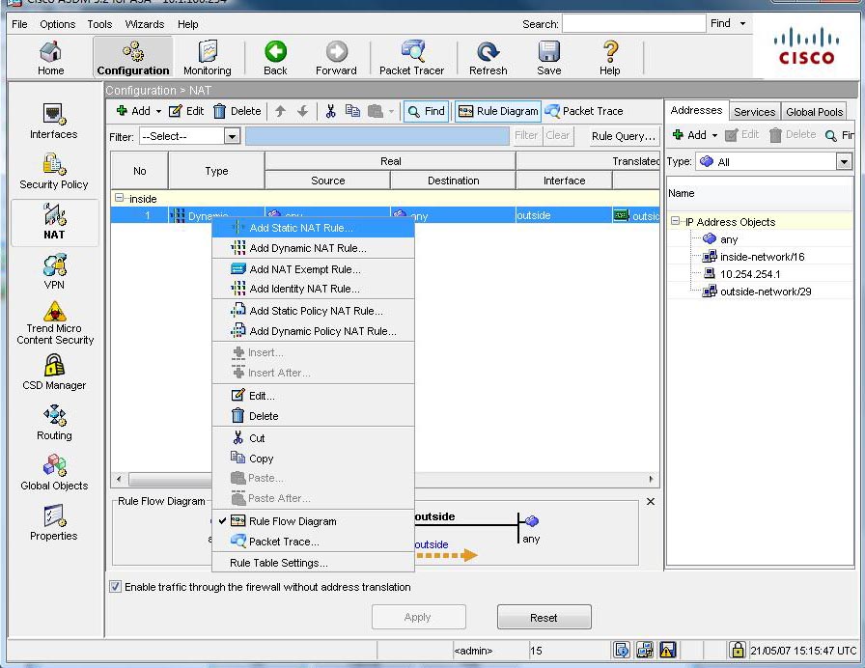This screenshot has height=668, width=865.
Task: Open the Security Policy panel
Action: 53,172
